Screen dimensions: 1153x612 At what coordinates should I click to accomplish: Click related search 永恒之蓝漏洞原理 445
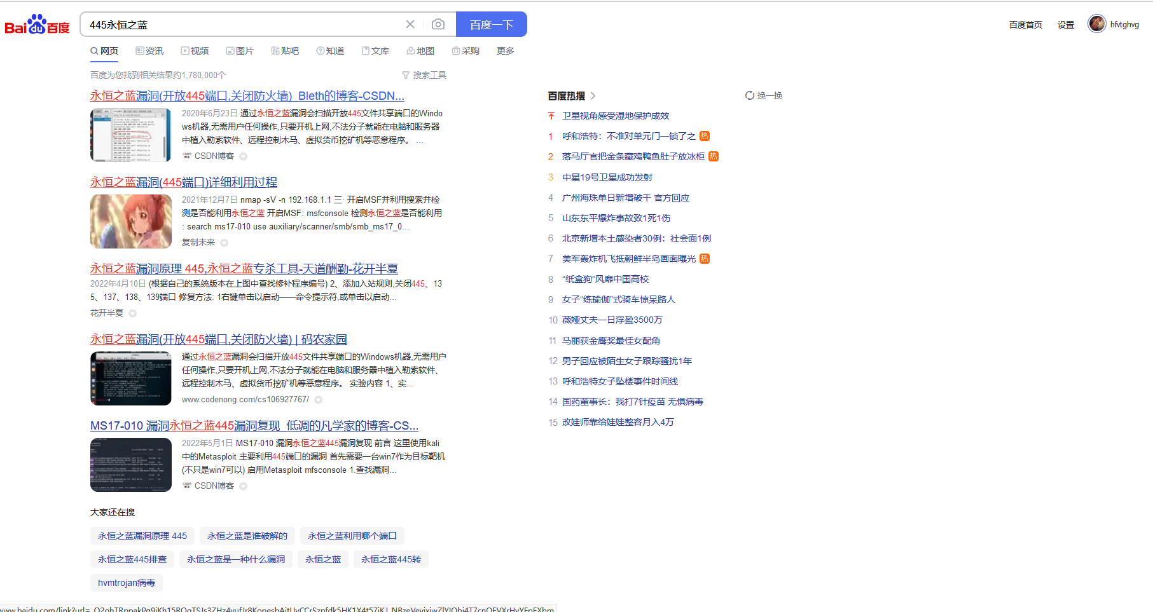(x=142, y=536)
